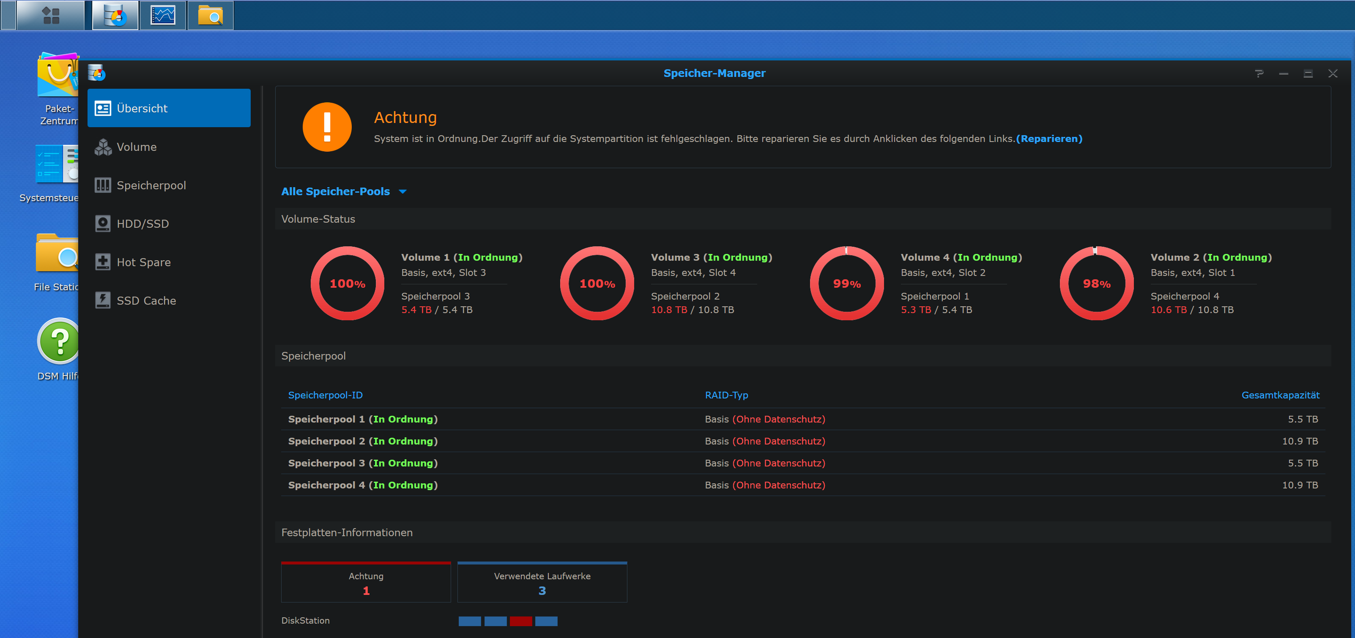Select the Hot Spare section
Image resolution: width=1355 pixels, height=638 pixels.
144,262
